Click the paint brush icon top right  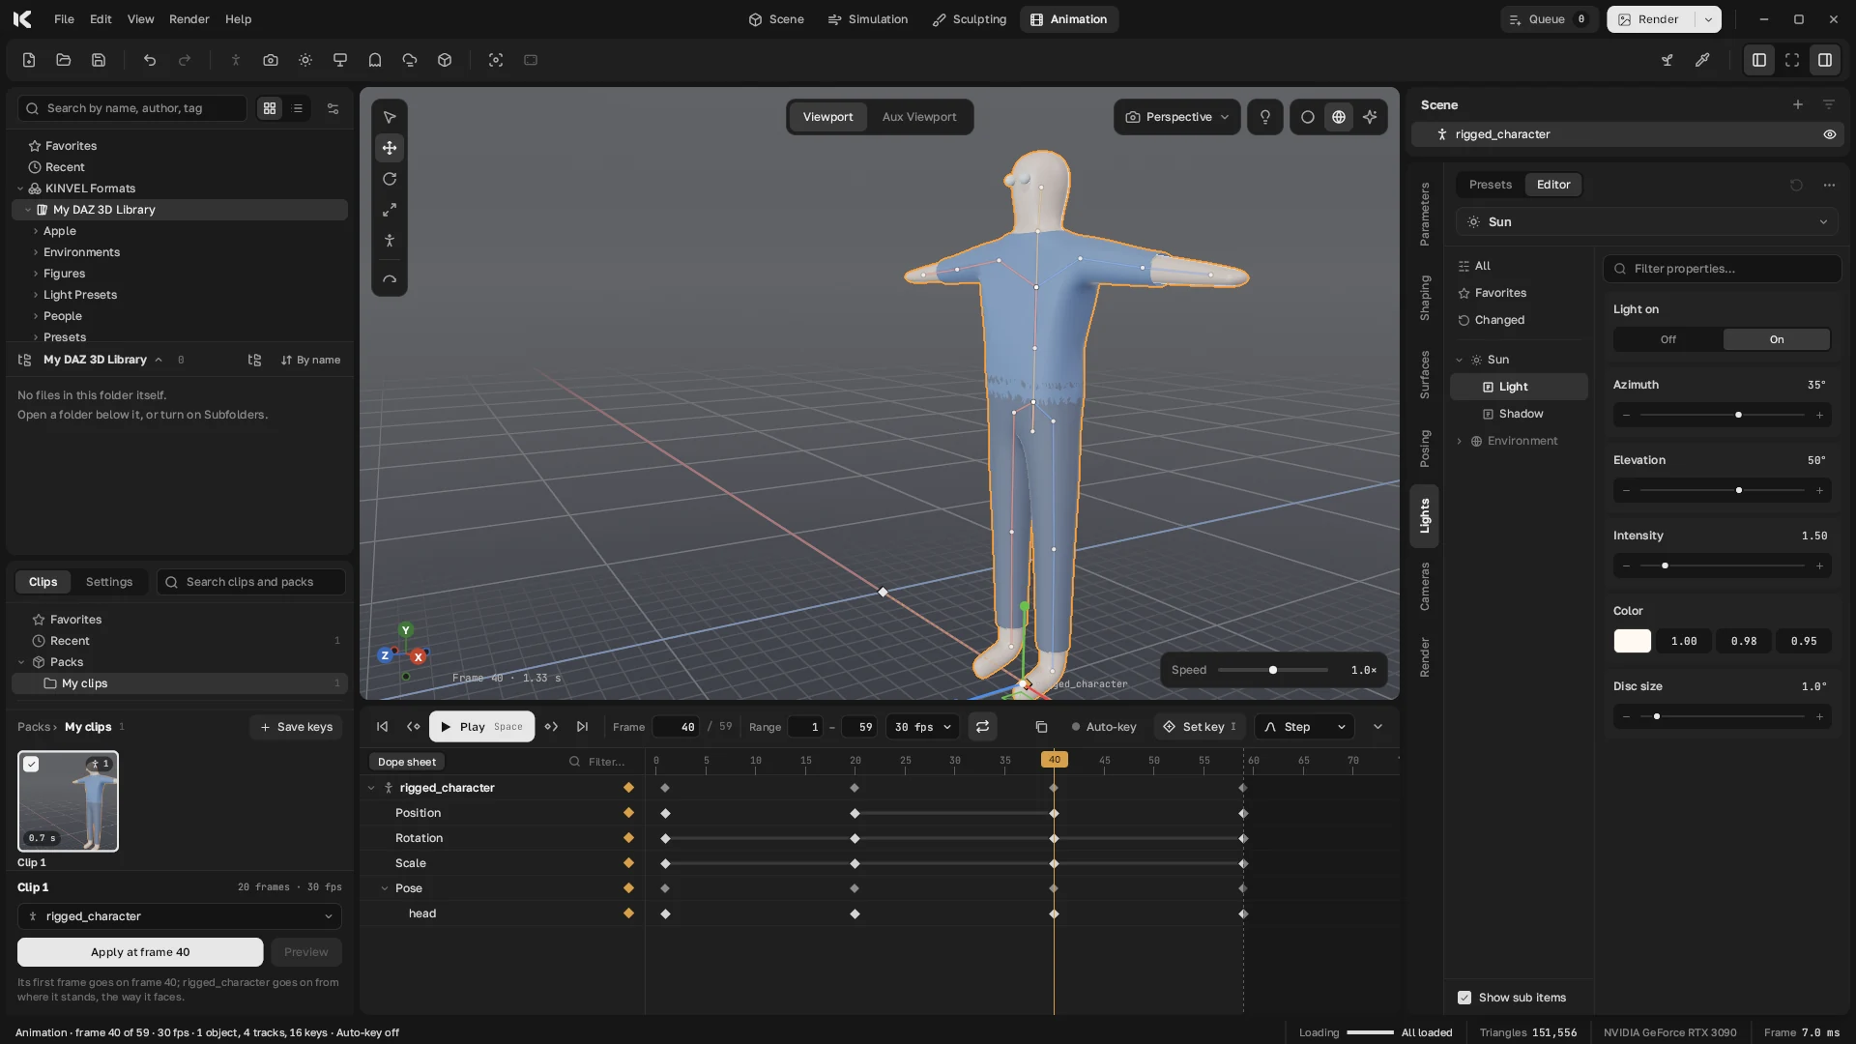point(1702,60)
